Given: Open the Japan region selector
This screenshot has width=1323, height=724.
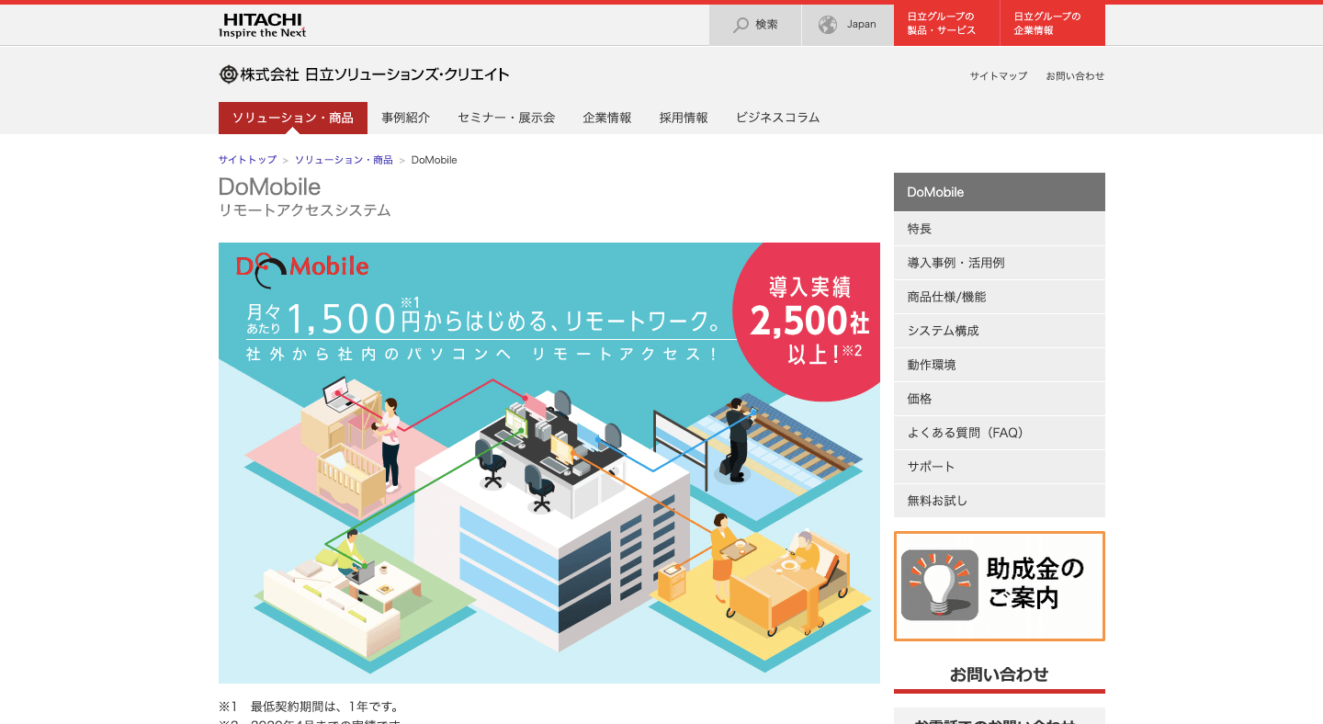Looking at the screenshot, I should (x=848, y=25).
